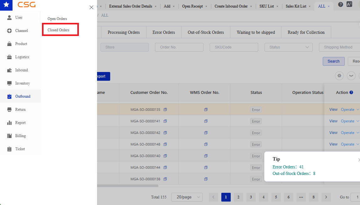Open the Billing menu
Viewport: 360px width, 205px height.
[x=20, y=136]
